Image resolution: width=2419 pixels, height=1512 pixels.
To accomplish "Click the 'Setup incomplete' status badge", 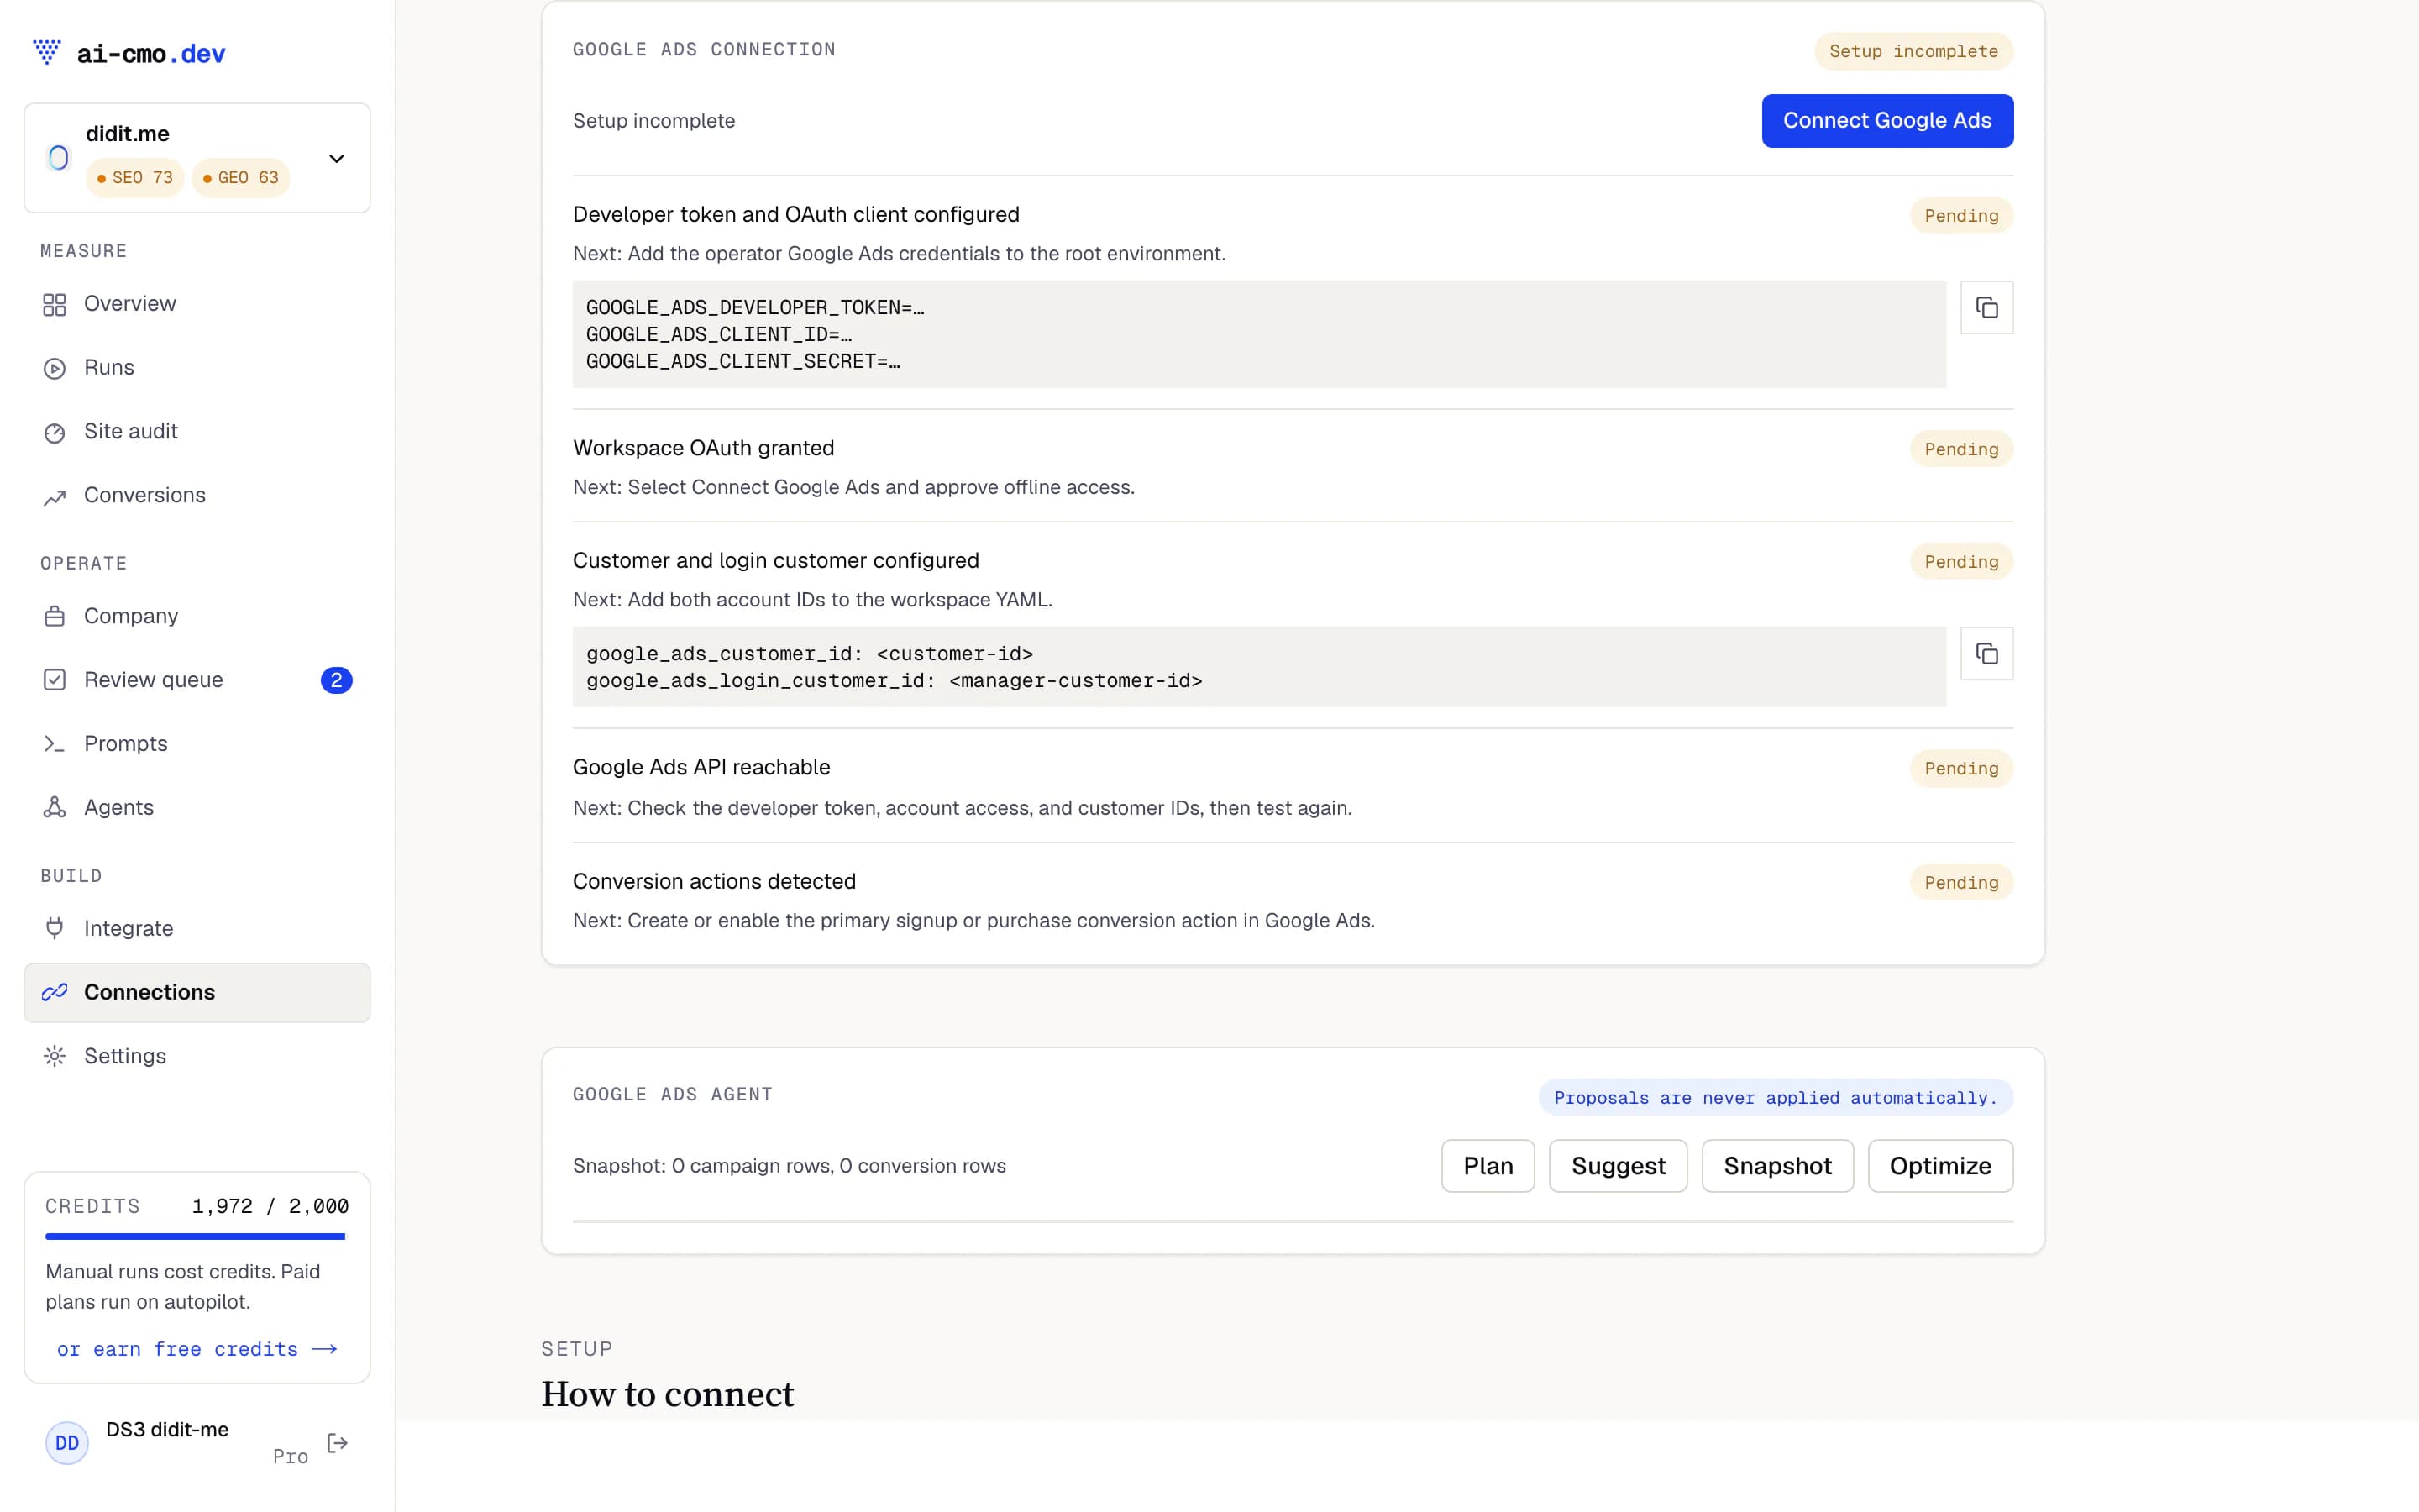I will click(1913, 51).
